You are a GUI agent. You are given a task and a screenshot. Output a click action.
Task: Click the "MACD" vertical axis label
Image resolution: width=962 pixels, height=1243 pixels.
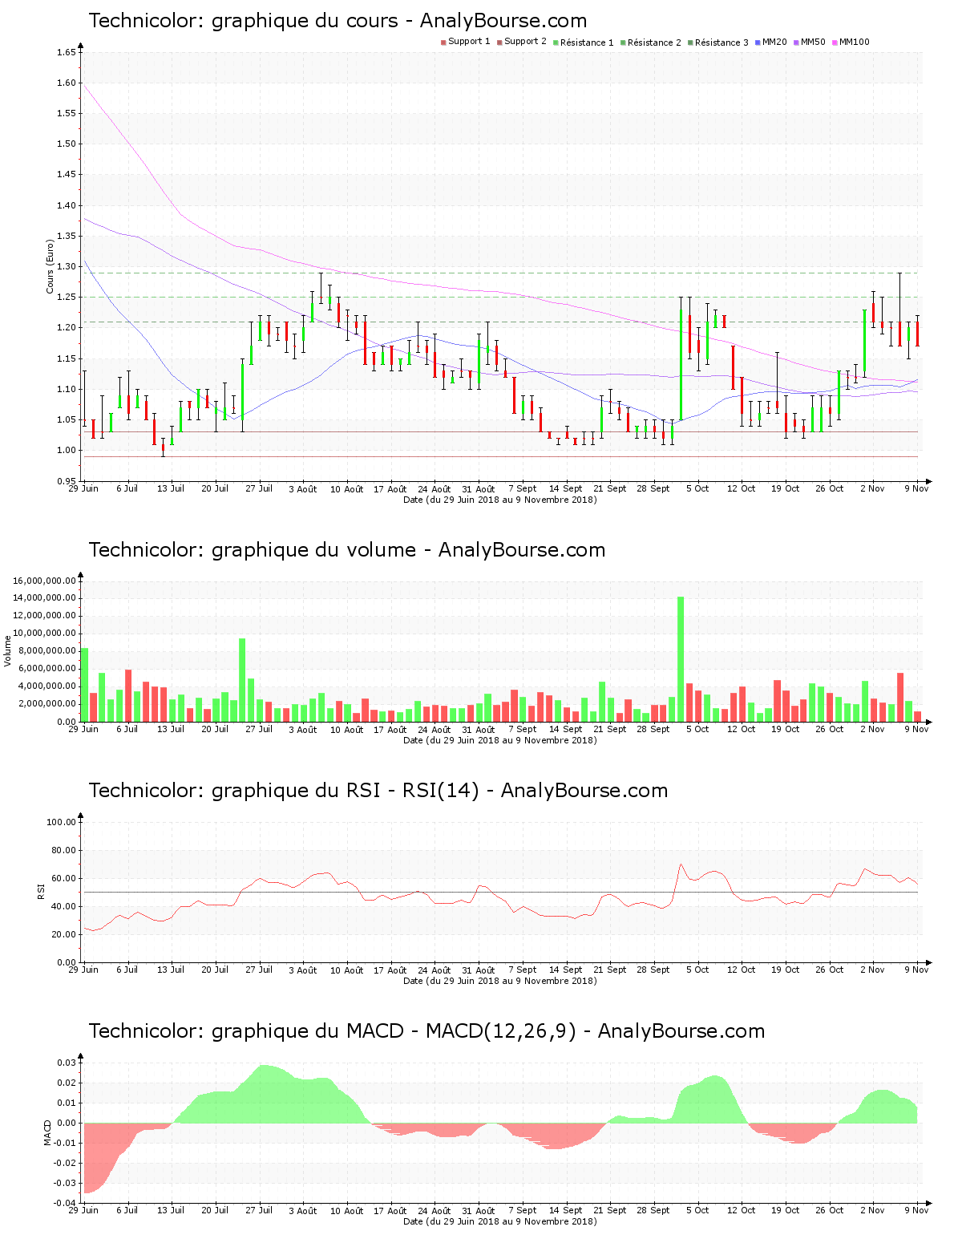click(x=47, y=1132)
